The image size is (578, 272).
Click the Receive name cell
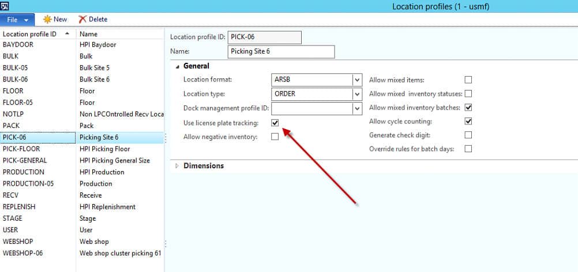[x=120, y=195]
